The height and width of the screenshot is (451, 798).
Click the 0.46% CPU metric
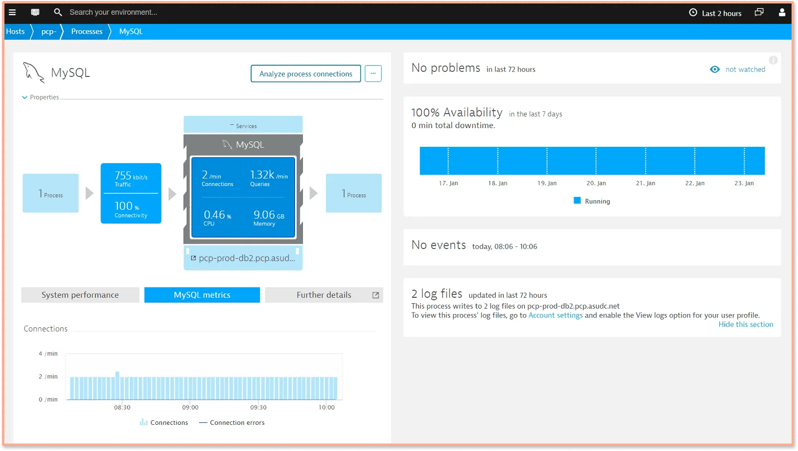(x=217, y=218)
